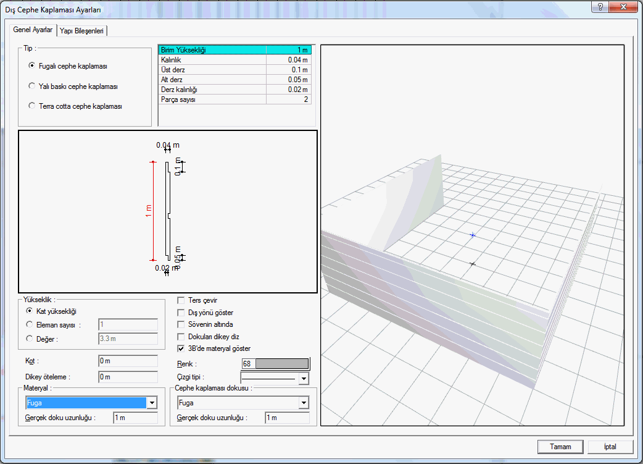Image resolution: width=643 pixels, height=464 pixels.
Task: Click the Kot input field
Action: [x=128, y=361]
